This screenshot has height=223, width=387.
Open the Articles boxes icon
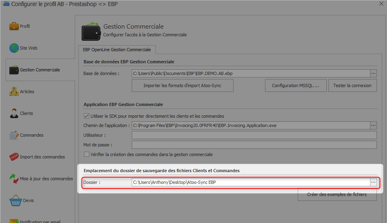pos(14,92)
